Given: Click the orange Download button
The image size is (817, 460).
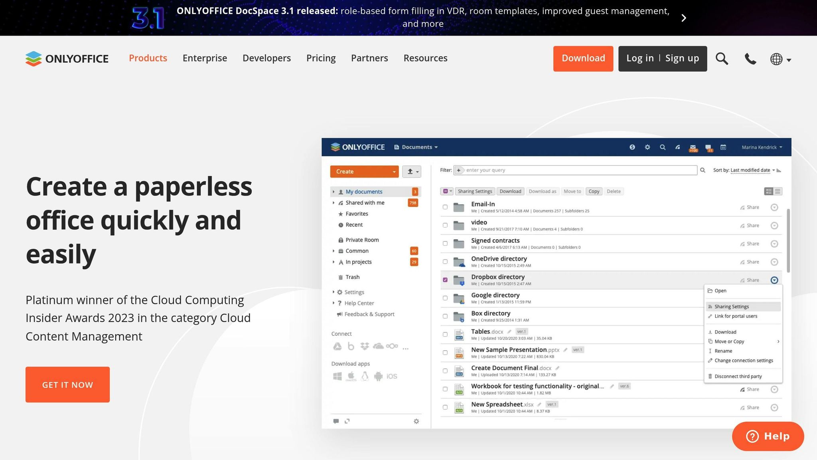Looking at the screenshot, I should pyautogui.click(x=583, y=58).
